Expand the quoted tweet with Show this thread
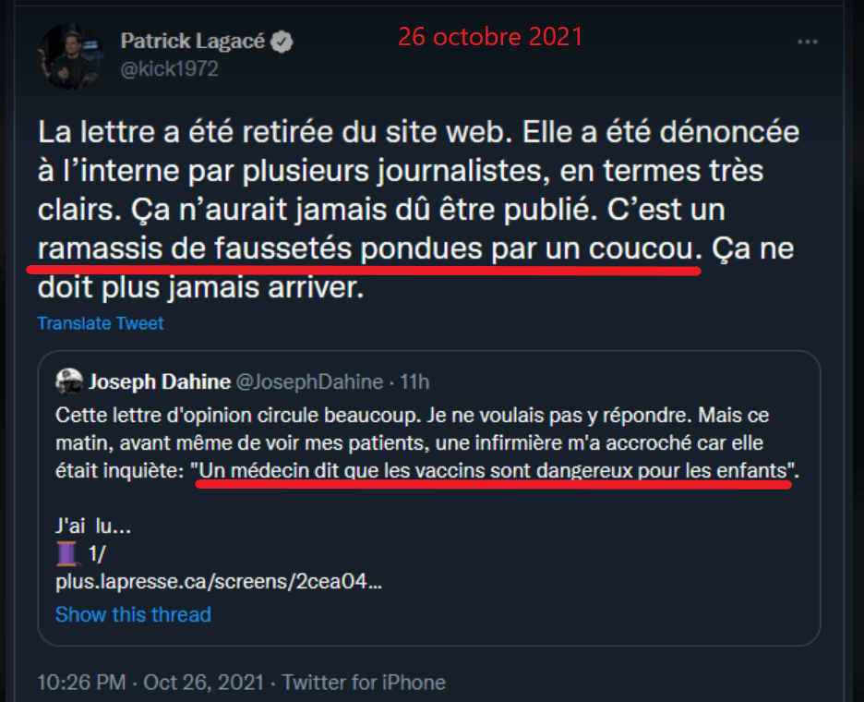Viewport: 864px width, 702px height. 133,614
